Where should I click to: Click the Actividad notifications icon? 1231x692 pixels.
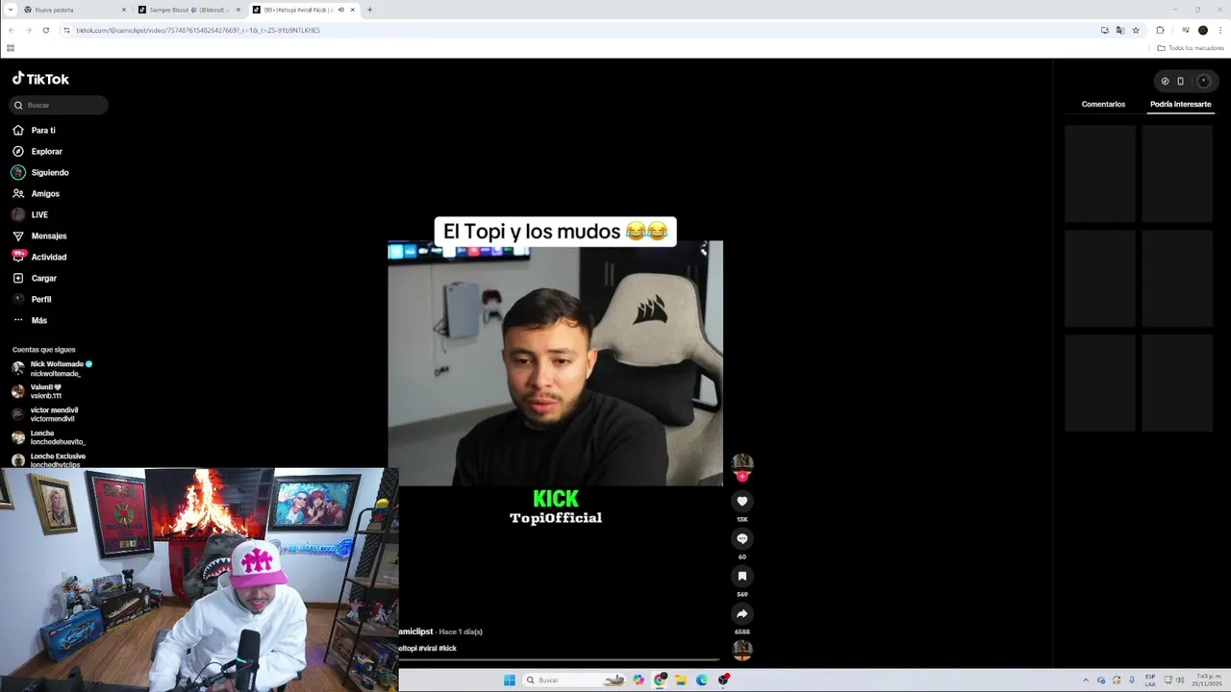18,257
